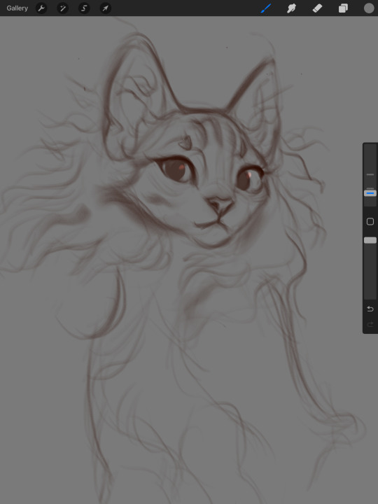Open the Layers panel
378x504 pixels.
pyautogui.click(x=343, y=8)
